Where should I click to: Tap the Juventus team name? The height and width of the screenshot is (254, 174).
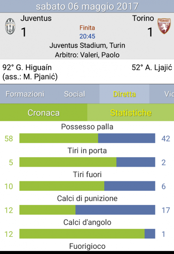[36, 18]
